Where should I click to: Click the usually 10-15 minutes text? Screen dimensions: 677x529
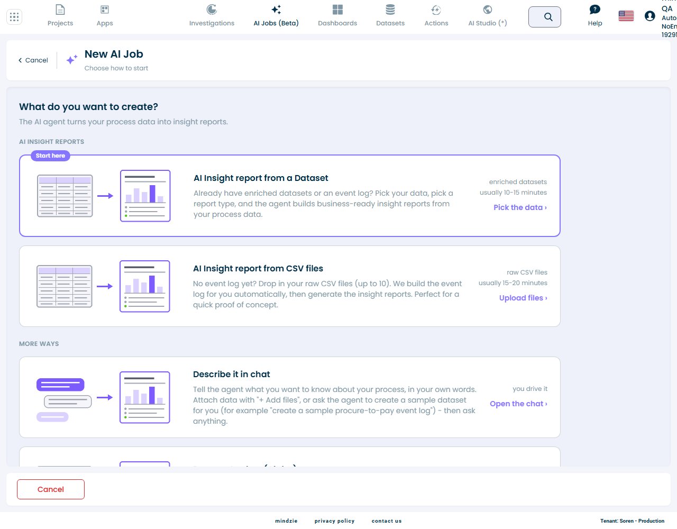point(513,193)
